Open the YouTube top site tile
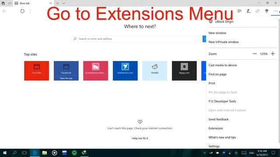Image resolution: width=280 pixels, height=157 pixels. pyautogui.click(x=36, y=71)
